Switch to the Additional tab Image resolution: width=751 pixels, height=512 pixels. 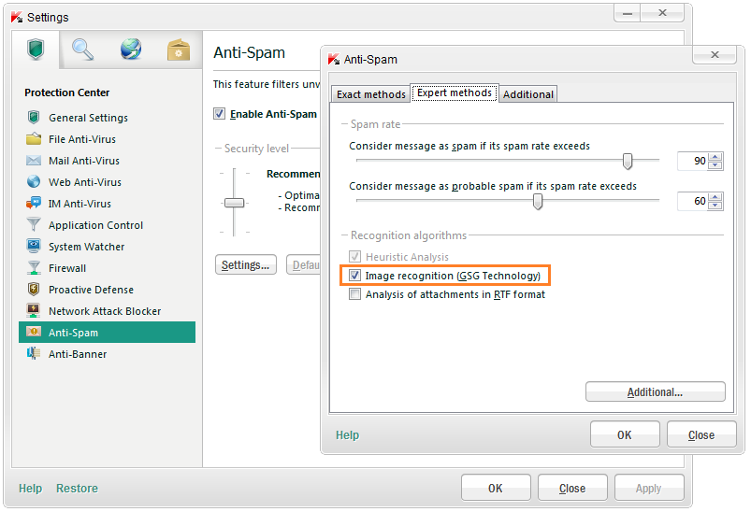pos(527,94)
